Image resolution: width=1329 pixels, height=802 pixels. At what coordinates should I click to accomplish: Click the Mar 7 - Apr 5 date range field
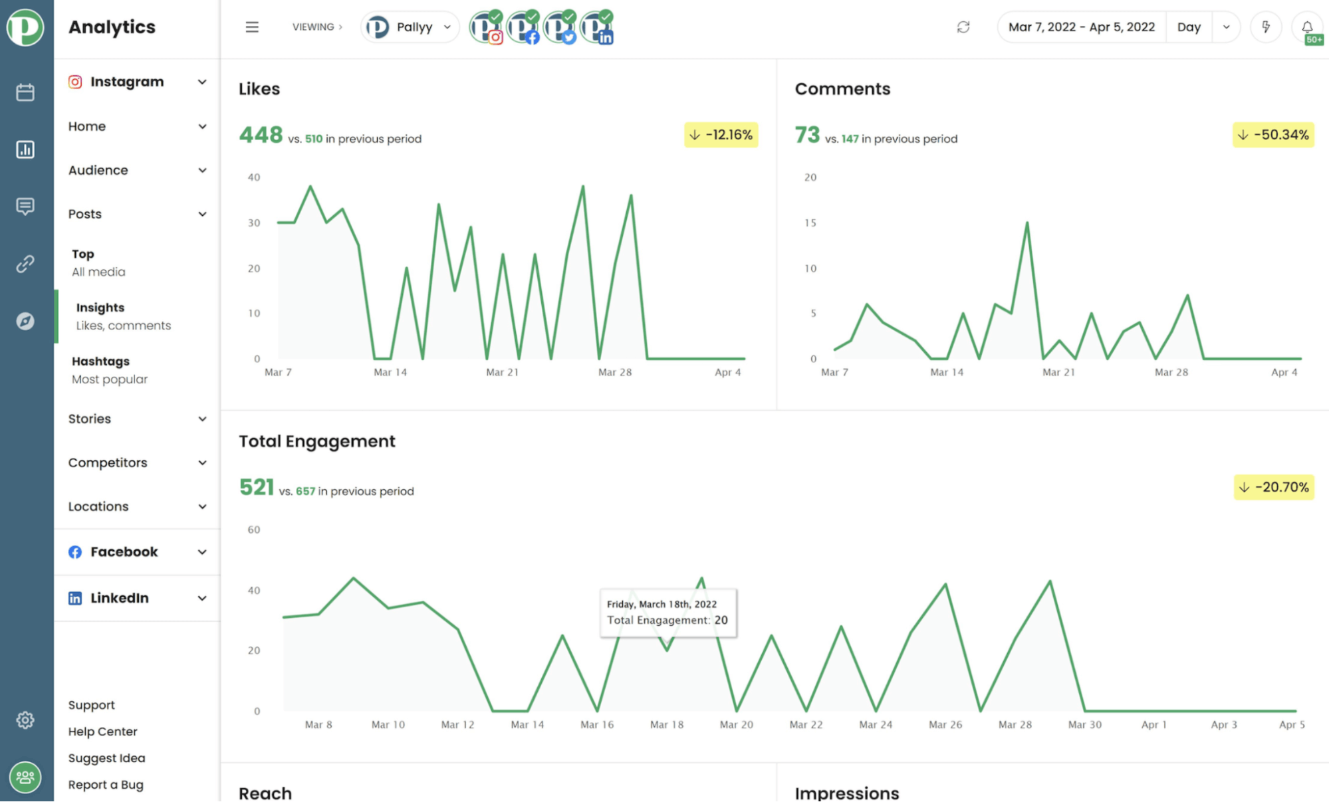[x=1081, y=27]
